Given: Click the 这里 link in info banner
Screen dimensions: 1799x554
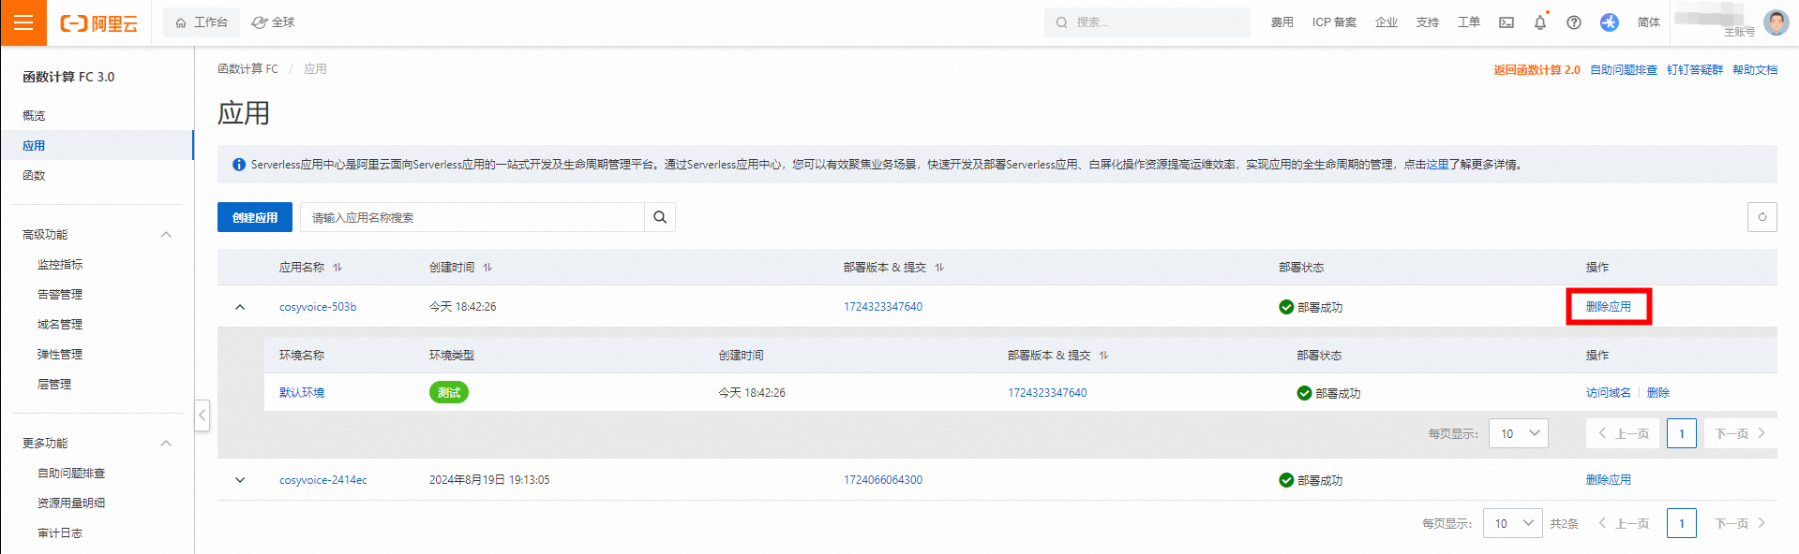Looking at the screenshot, I should 1437,165.
